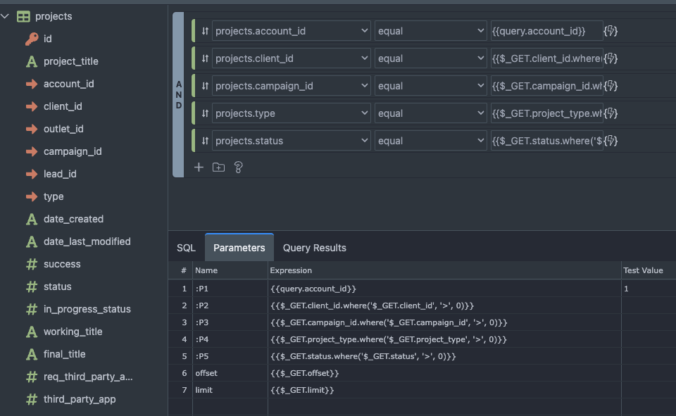
Task: Open the dynamic data picker for projects.account_id
Action: click(611, 31)
